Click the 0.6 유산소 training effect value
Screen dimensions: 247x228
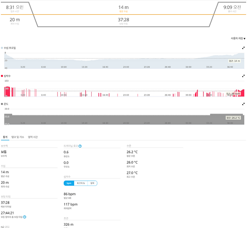point(66,152)
